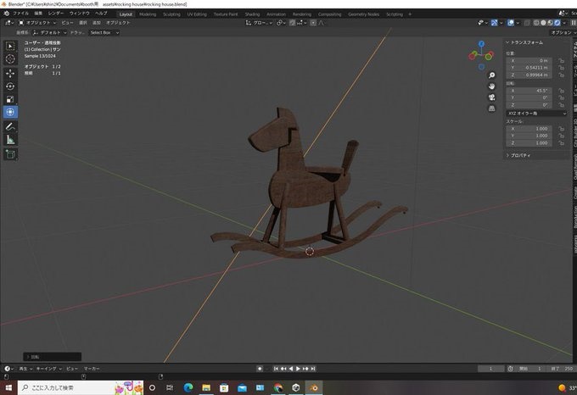Open the ファイル menu
577x395 pixels.
coord(20,14)
